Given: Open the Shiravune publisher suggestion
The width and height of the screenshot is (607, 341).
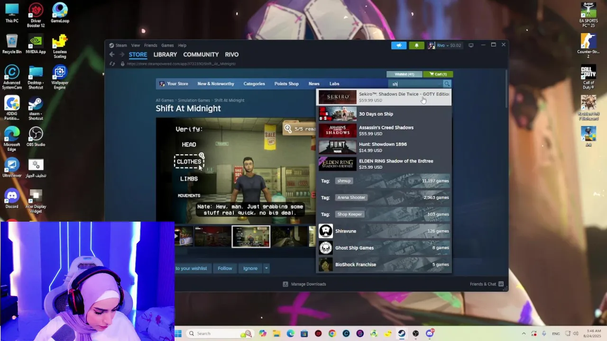Looking at the screenshot, I should 384,231.
